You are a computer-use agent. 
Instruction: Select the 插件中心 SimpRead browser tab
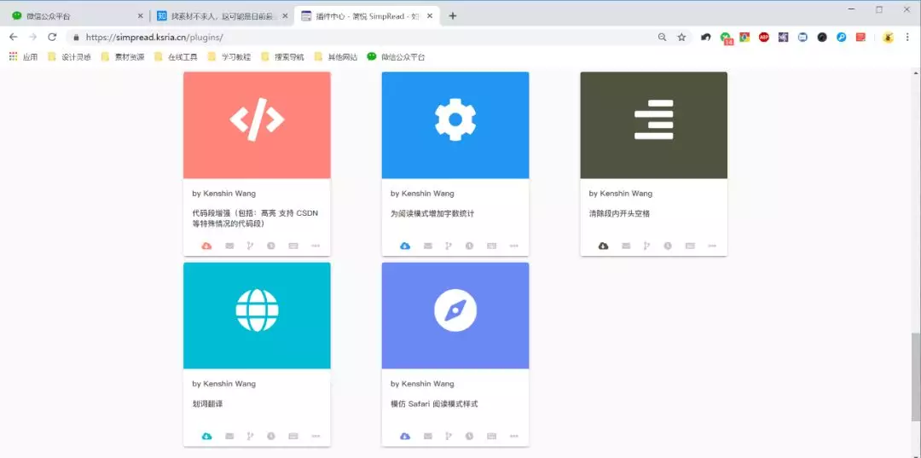[367, 16]
